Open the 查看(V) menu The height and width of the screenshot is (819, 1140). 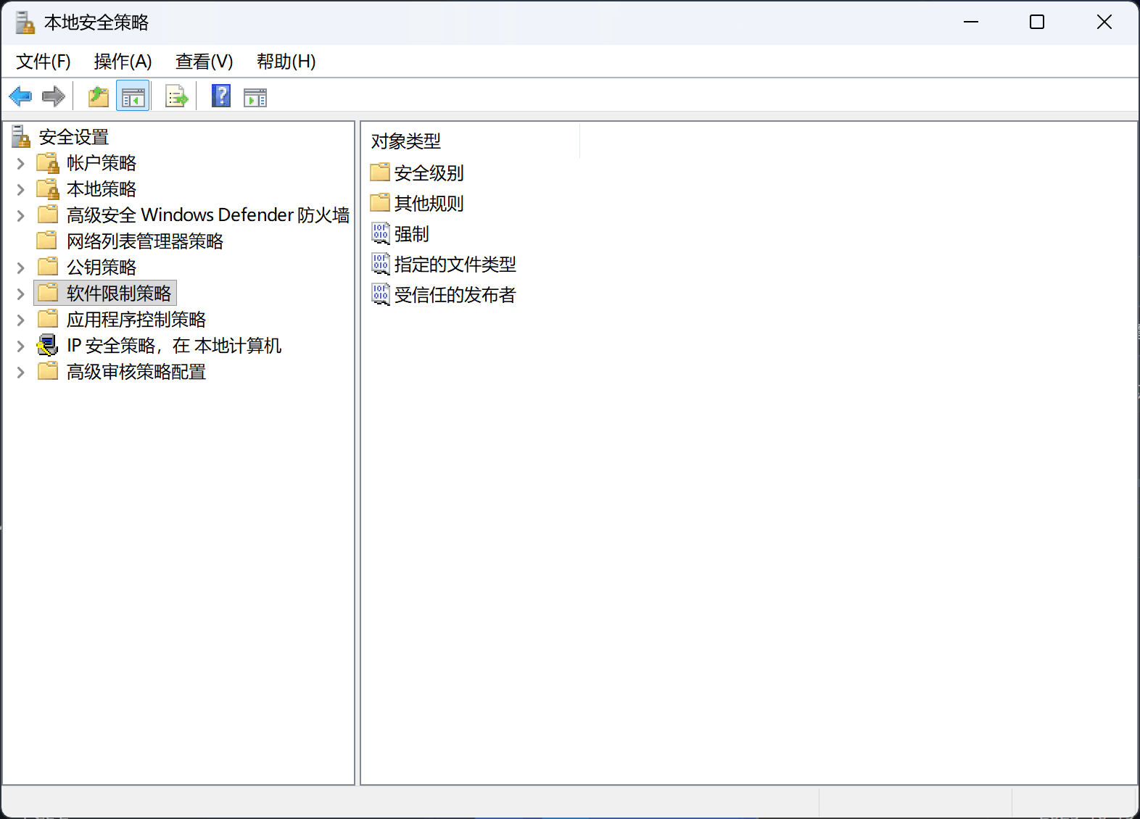pos(204,62)
